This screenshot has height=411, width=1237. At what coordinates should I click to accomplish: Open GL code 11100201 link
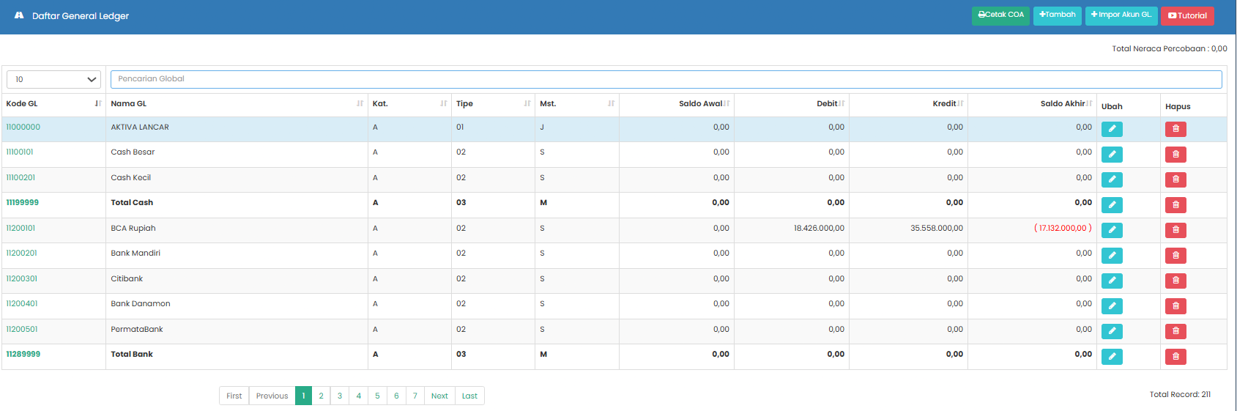[21, 177]
